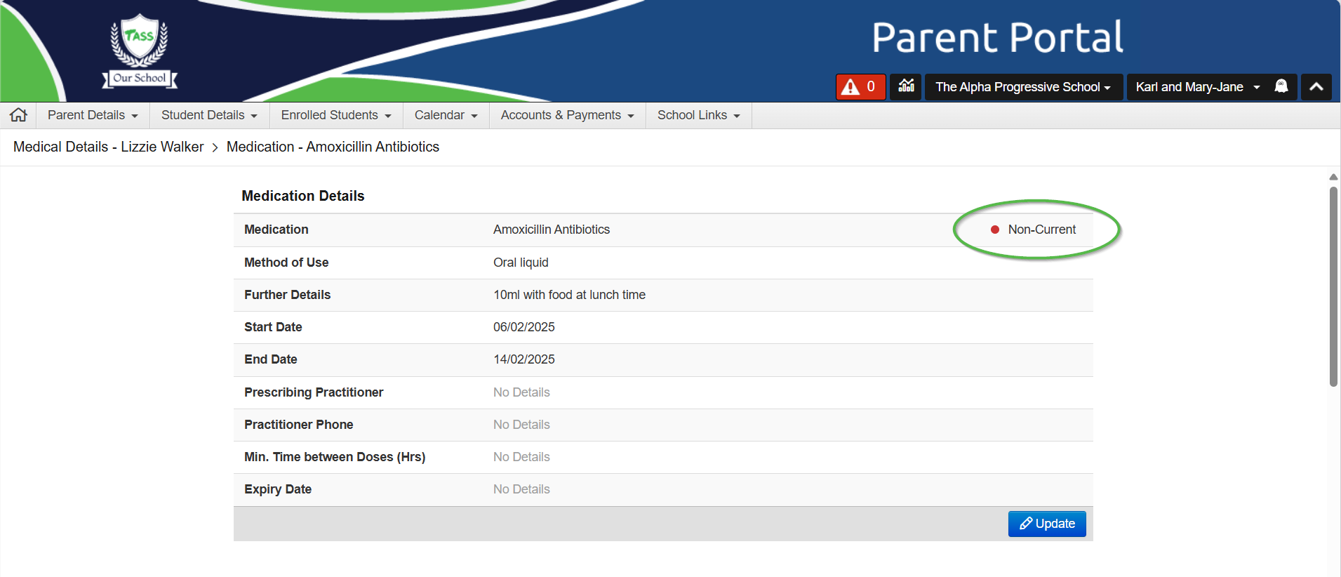Click the pencil icon on Update button

click(1026, 524)
